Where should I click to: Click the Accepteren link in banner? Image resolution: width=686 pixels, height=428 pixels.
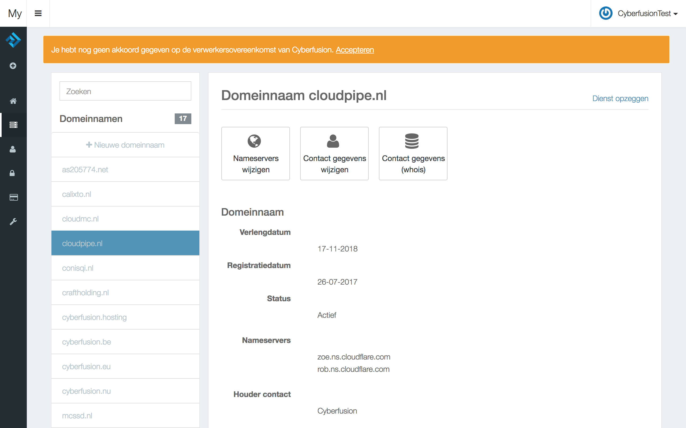[355, 50]
